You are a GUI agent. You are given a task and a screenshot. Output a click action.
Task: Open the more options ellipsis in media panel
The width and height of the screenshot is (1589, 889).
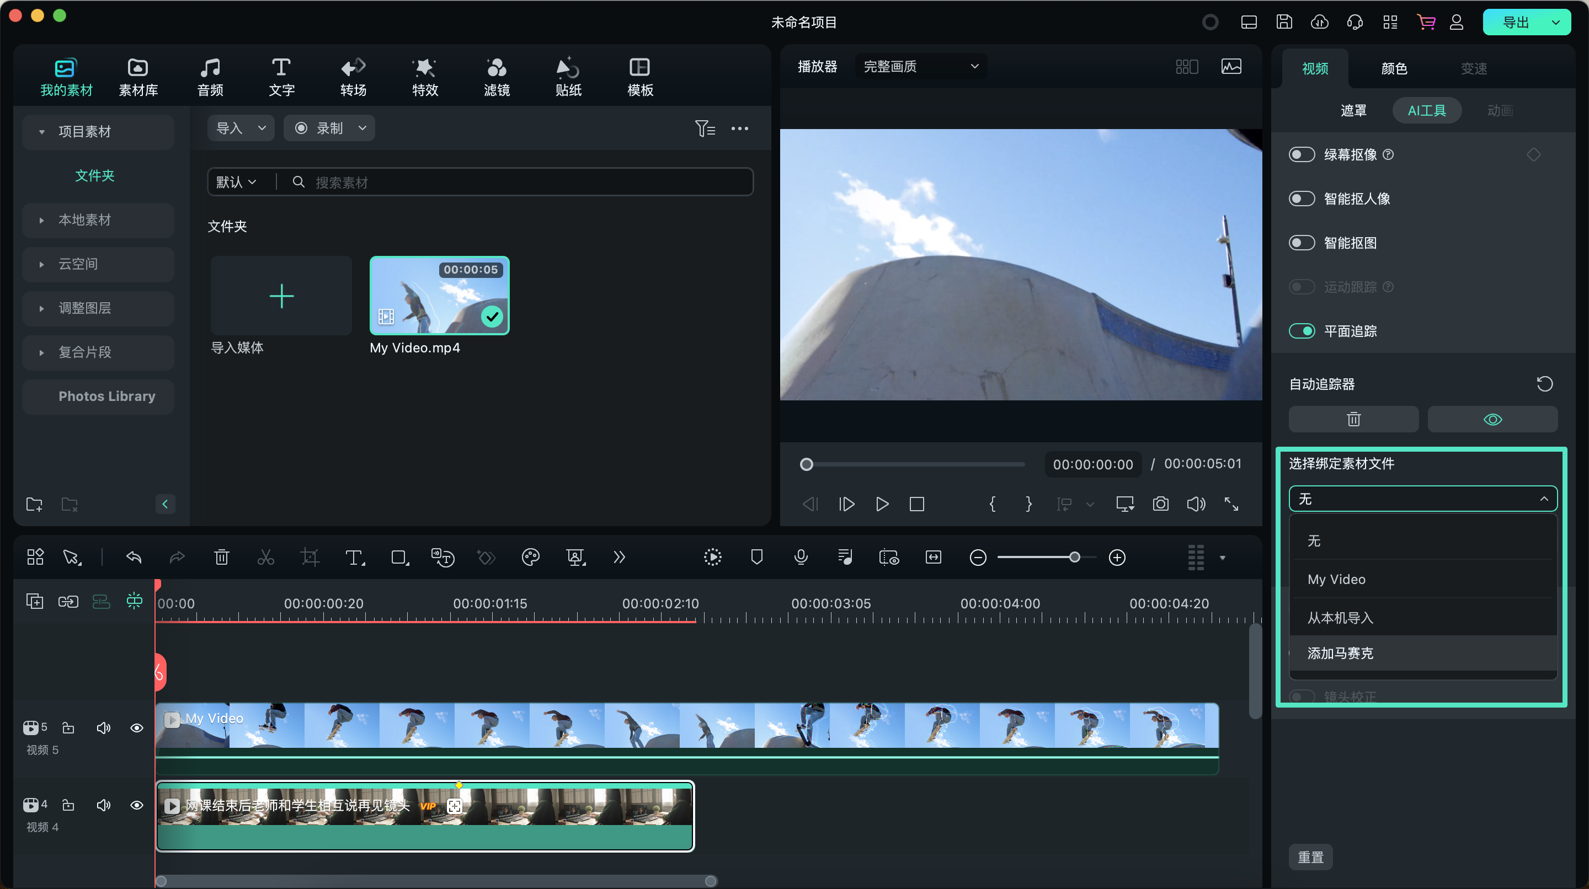click(739, 128)
